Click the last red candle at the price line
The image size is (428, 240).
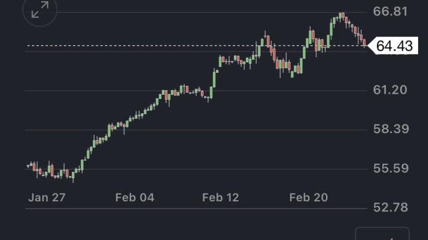(364, 43)
